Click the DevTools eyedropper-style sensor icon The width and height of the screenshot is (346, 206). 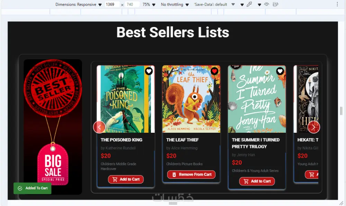pyautogui.click(x=249, y=4)
